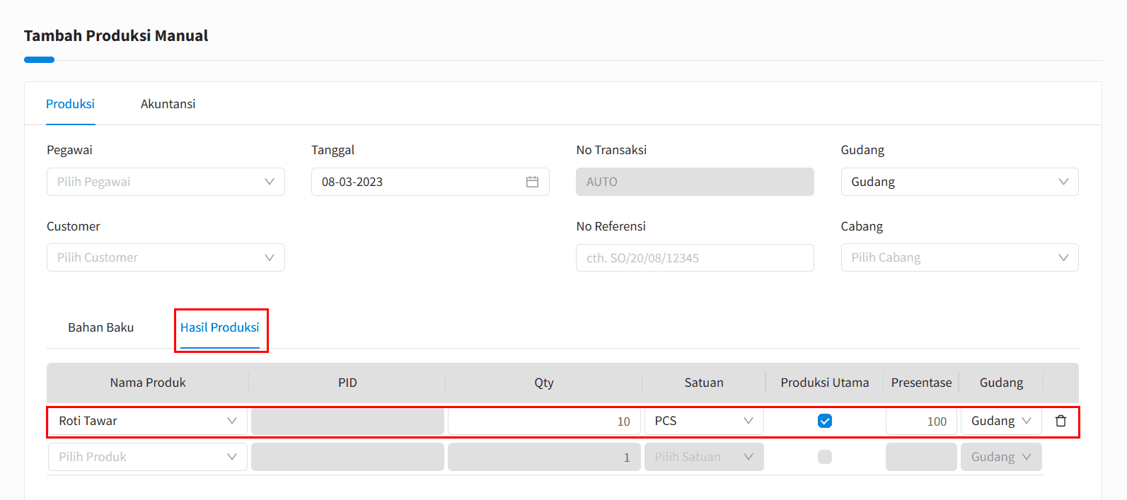The image size is (1127, 500).
Task: Click the No Referensi input field
Action: (x=694, y=258)
